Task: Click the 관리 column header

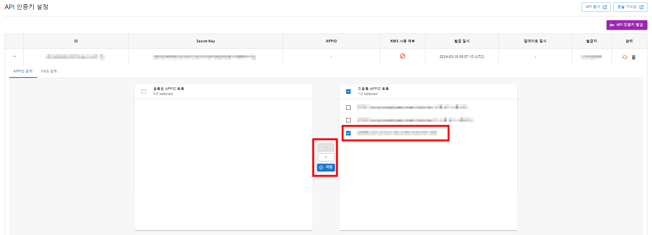Action: click(x=629, y=41)
